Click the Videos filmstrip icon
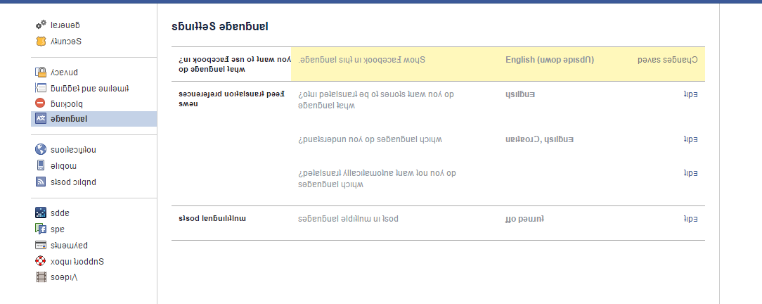Screen dimensions: 762x304 pyautogui.click(x=41, y=277)
